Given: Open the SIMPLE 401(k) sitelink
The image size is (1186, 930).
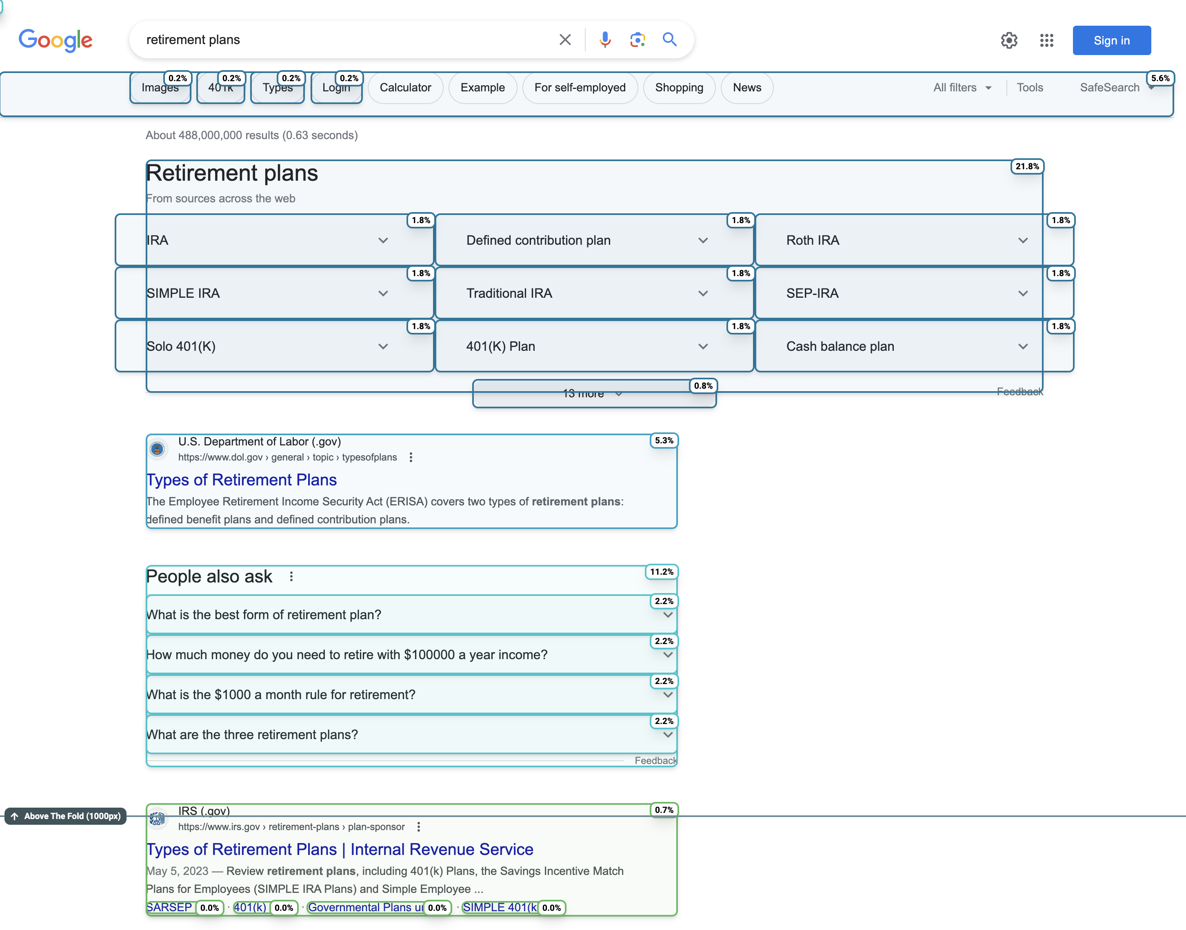Looking at the screenshot, I should pos(500,907).
